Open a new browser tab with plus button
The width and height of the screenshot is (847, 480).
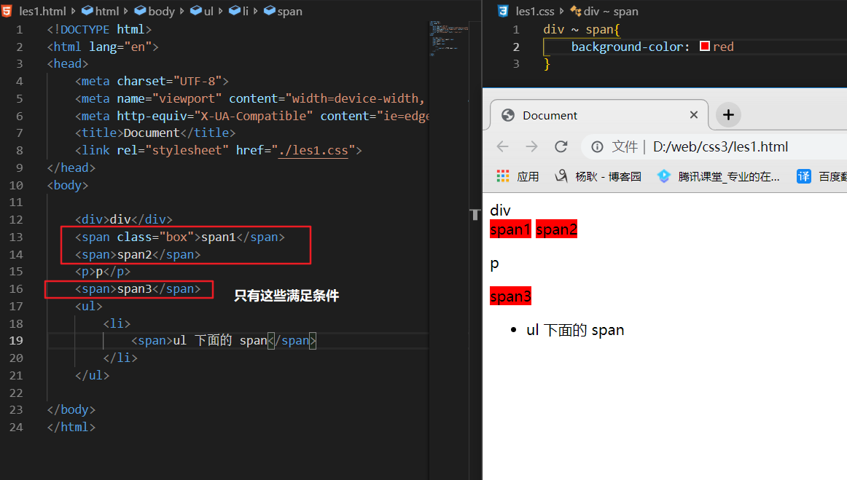(x=728, y=115)
